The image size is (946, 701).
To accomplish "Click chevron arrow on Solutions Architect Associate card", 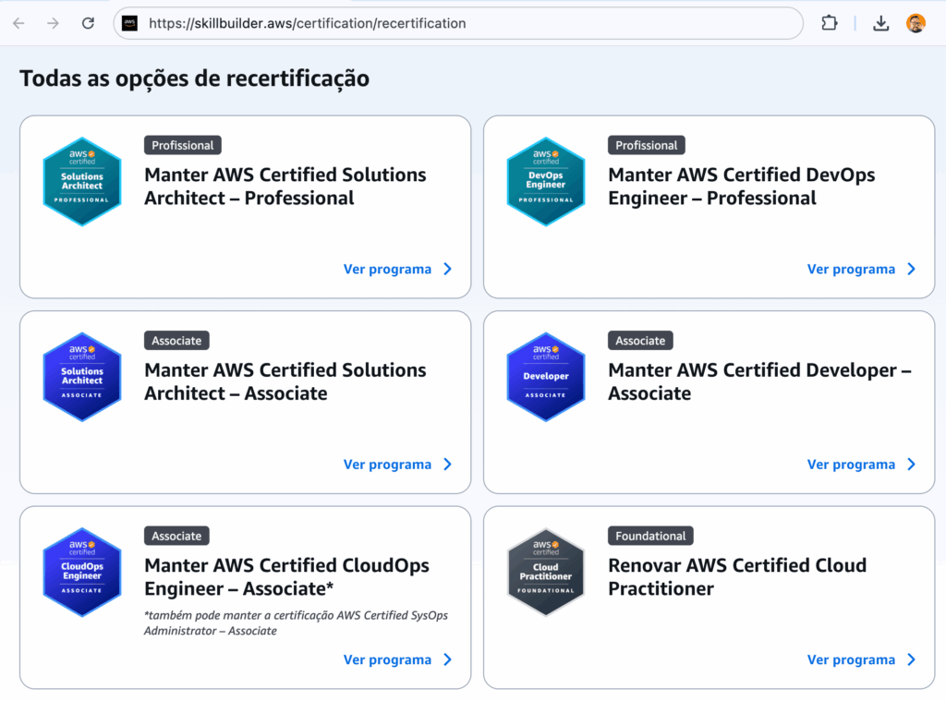I will (448, 465).
